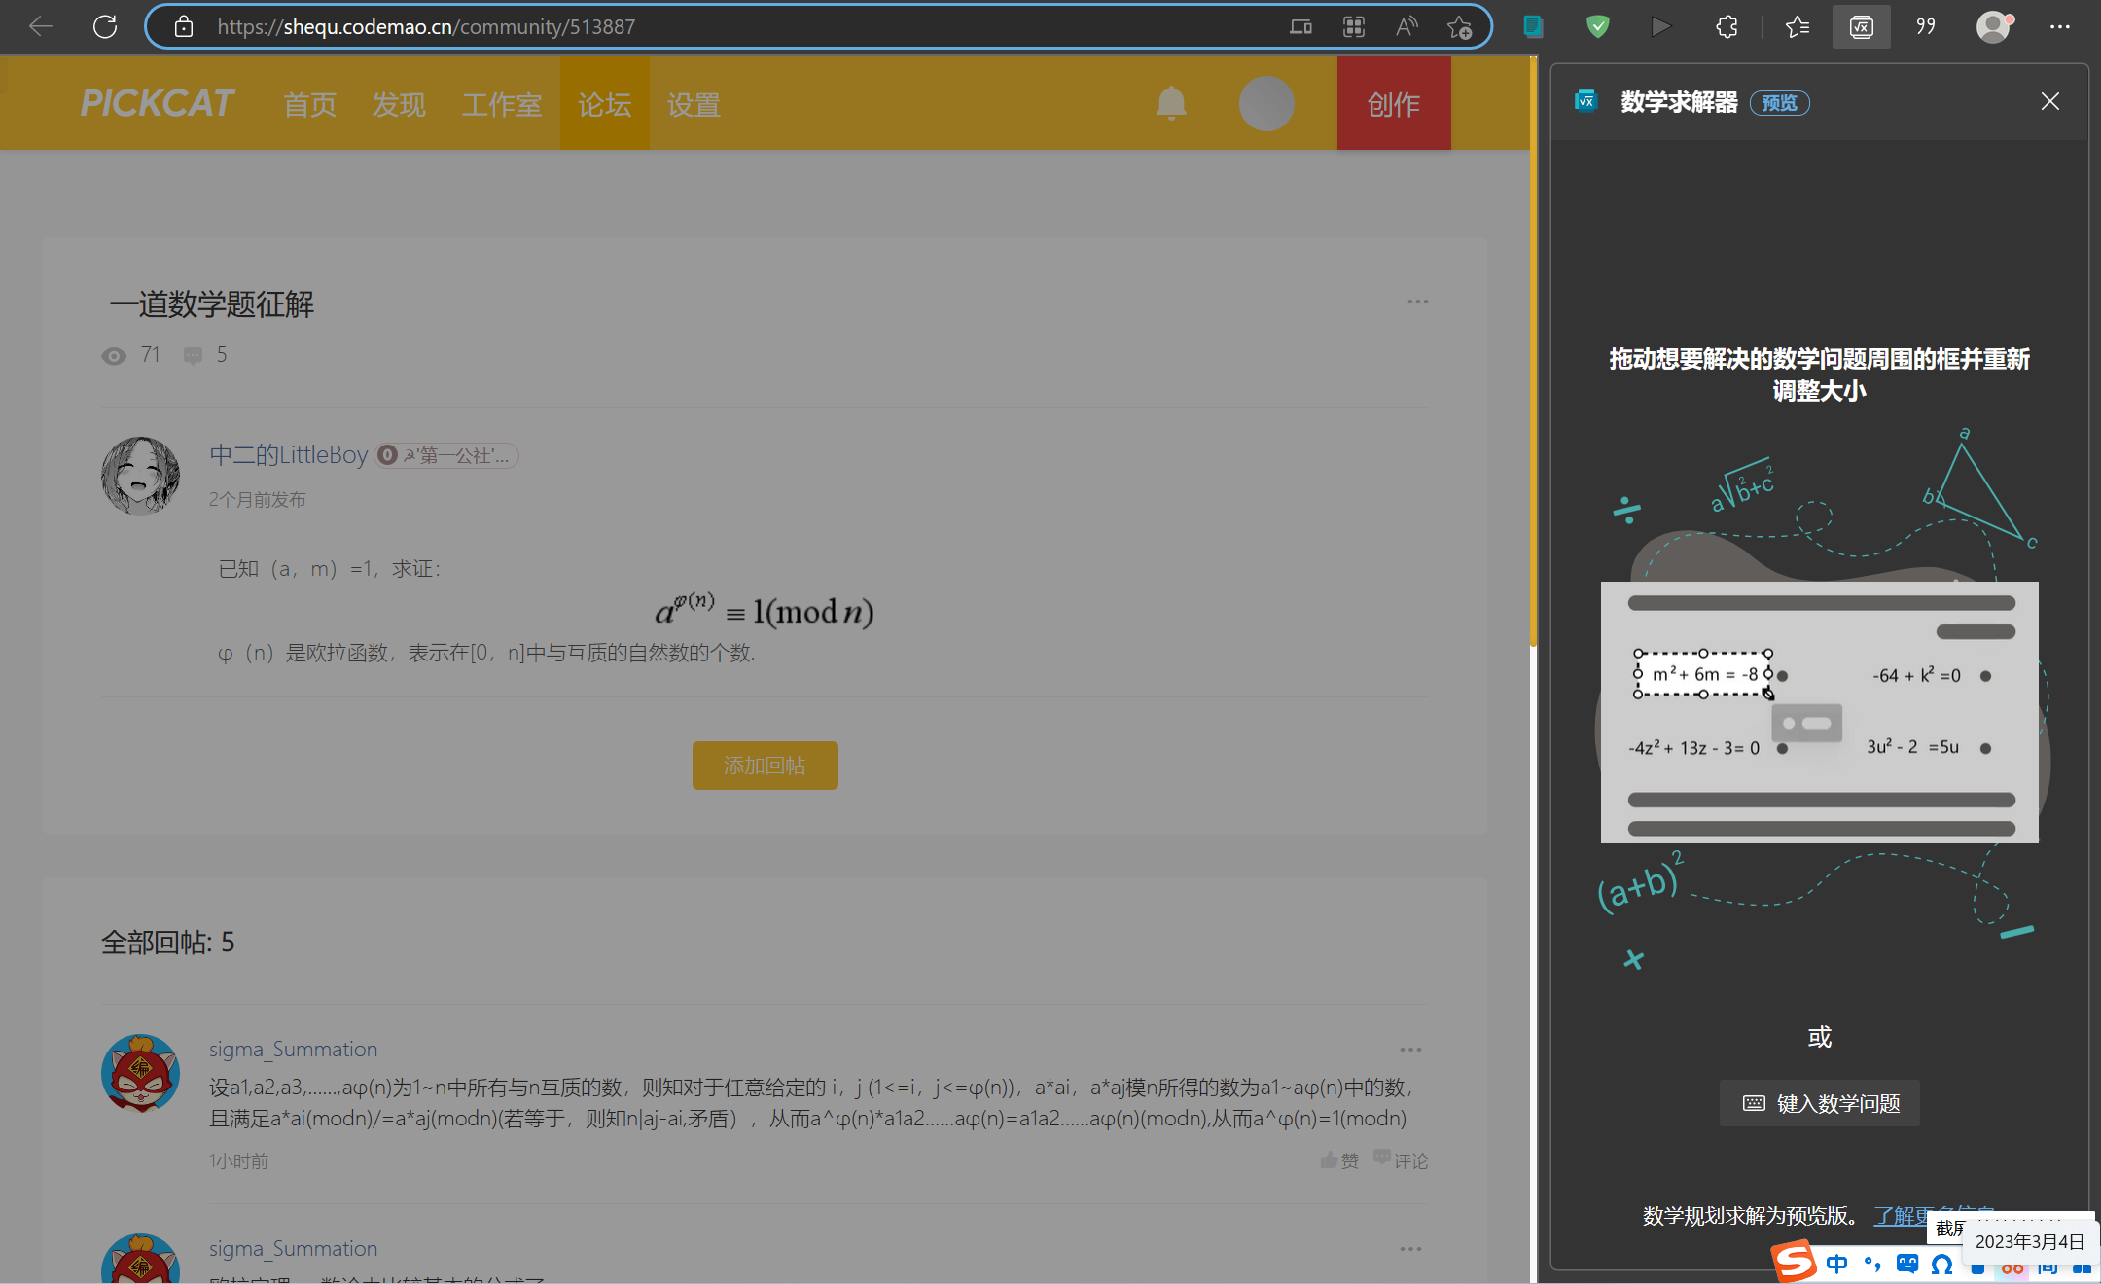Open the second sigma_Summation username link
The width and height of the screenshot is (2101, 1284).
294,1249
